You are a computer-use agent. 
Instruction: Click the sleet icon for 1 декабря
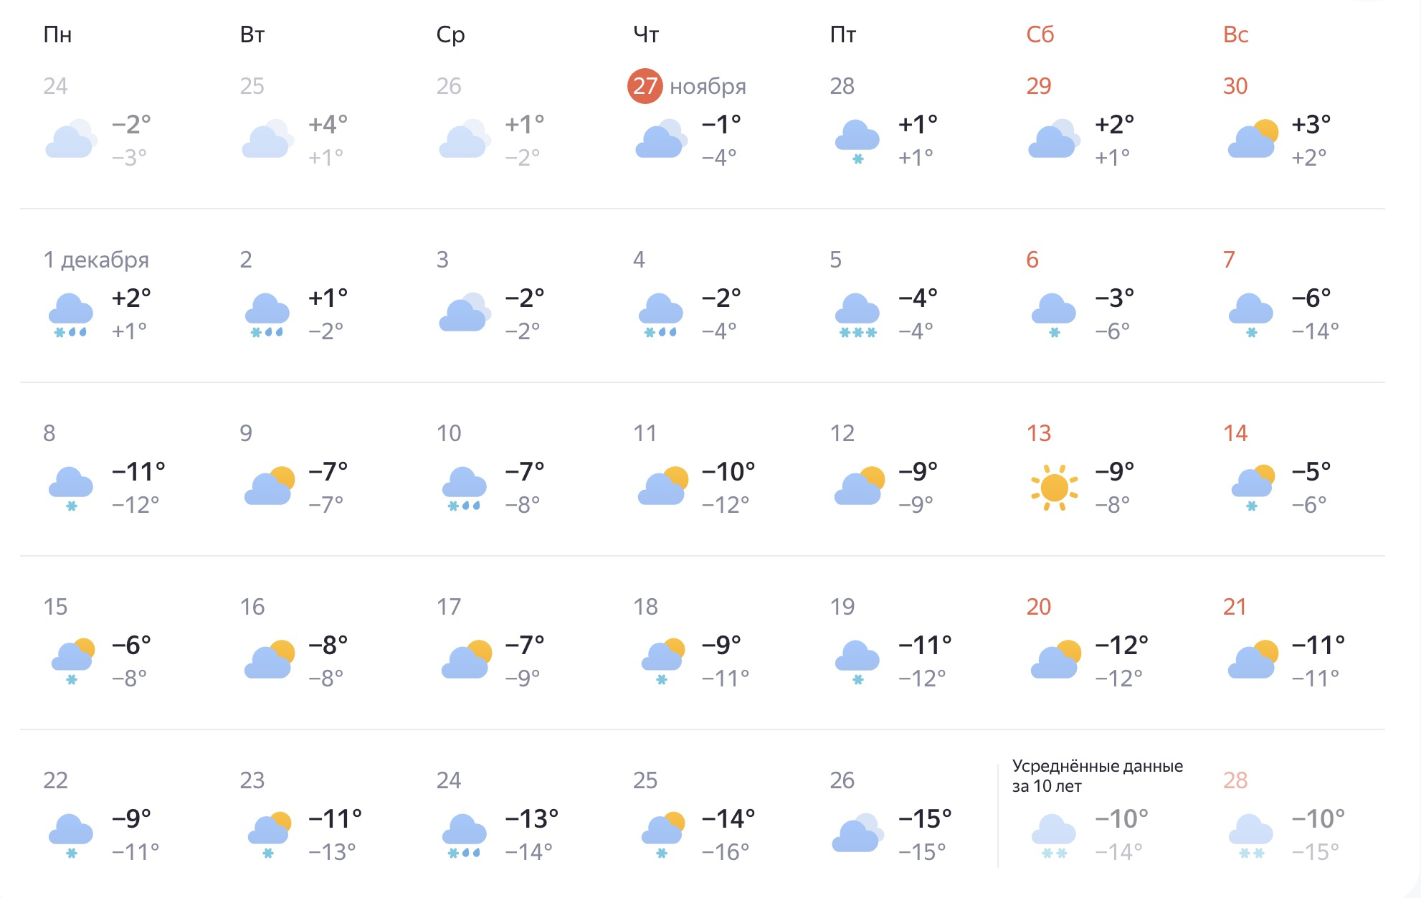[x=71, y=316]
